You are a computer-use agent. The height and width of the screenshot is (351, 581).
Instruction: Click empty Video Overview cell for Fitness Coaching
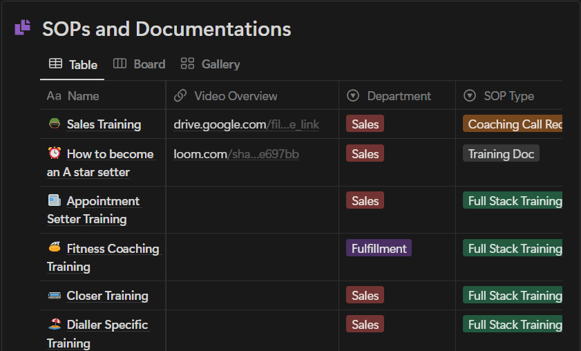pyautogui.click(x=252, y=257)
